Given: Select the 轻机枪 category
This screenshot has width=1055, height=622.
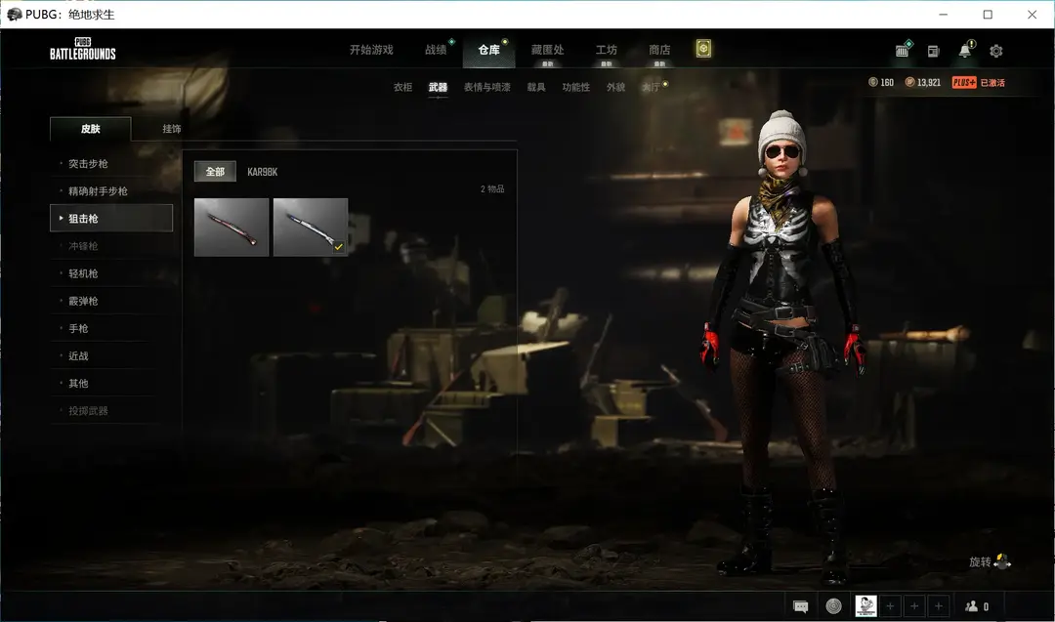Looking at the screenshot, I should coord(111,273).
